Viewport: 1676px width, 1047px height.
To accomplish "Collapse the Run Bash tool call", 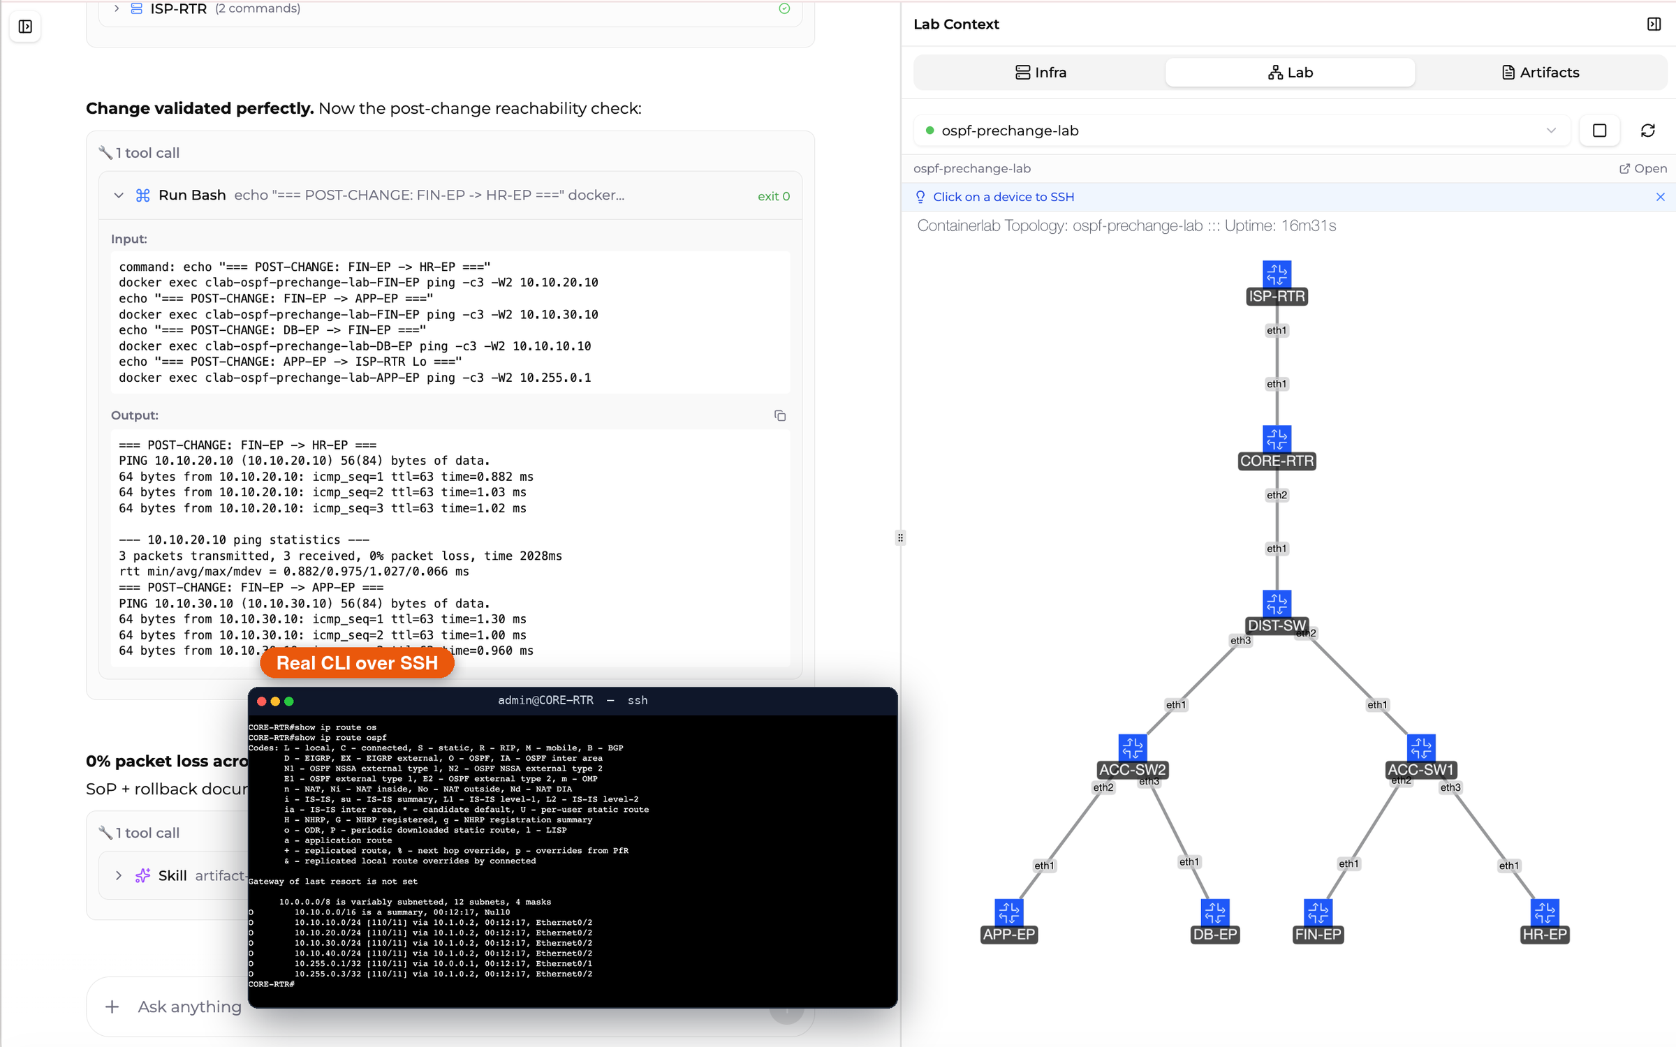I will point(119,195).
